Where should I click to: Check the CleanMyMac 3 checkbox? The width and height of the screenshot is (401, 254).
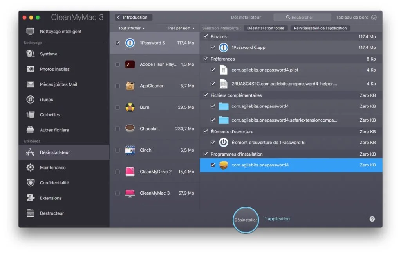[117, 193]
